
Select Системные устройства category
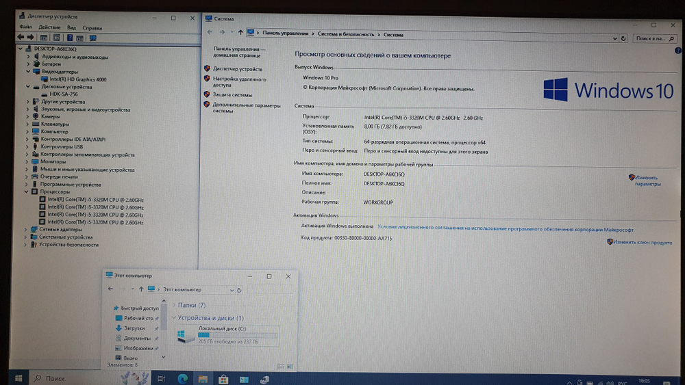pyautogui.click(x=66, y=237)
